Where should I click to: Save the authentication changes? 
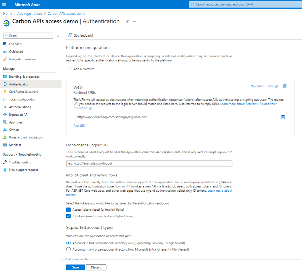coord(75,267)
